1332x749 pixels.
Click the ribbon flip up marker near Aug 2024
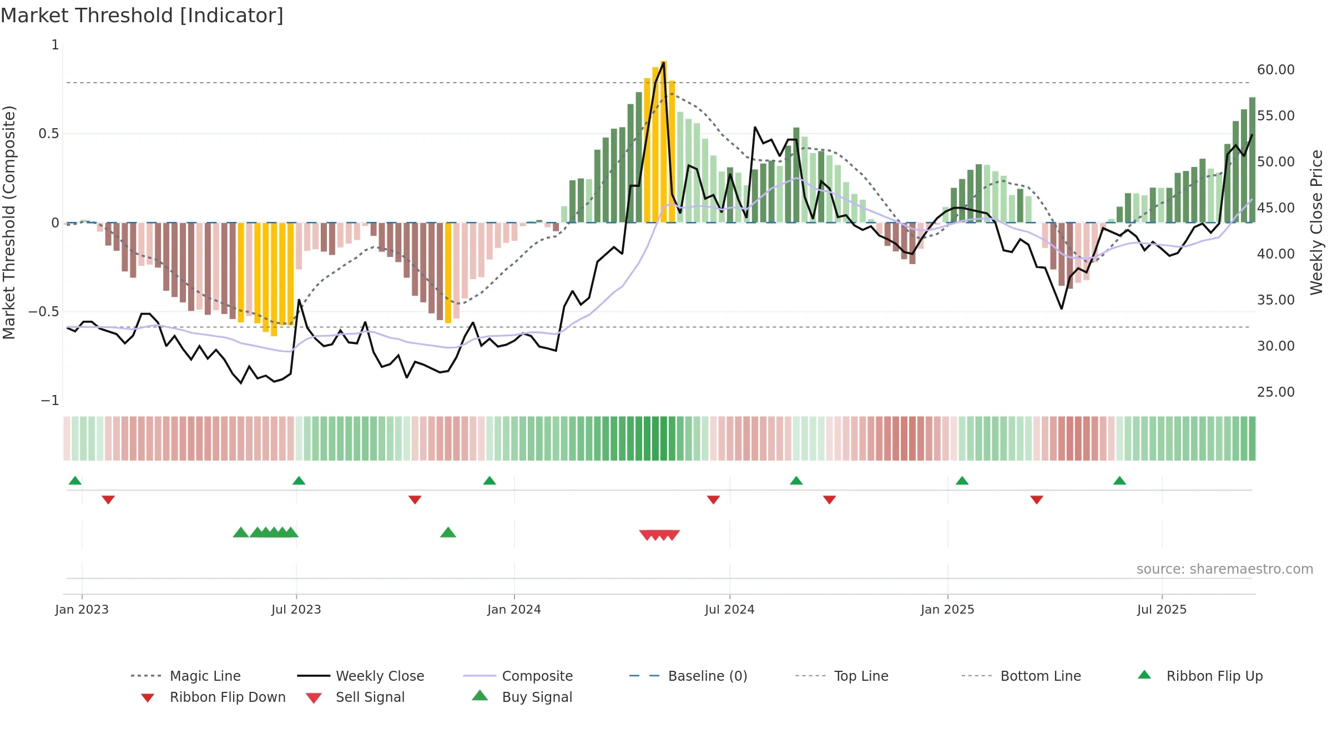click(x=796, y=480)
